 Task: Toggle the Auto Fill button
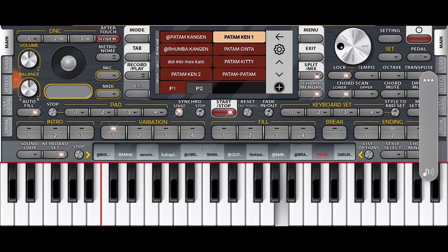coord(29,112)
